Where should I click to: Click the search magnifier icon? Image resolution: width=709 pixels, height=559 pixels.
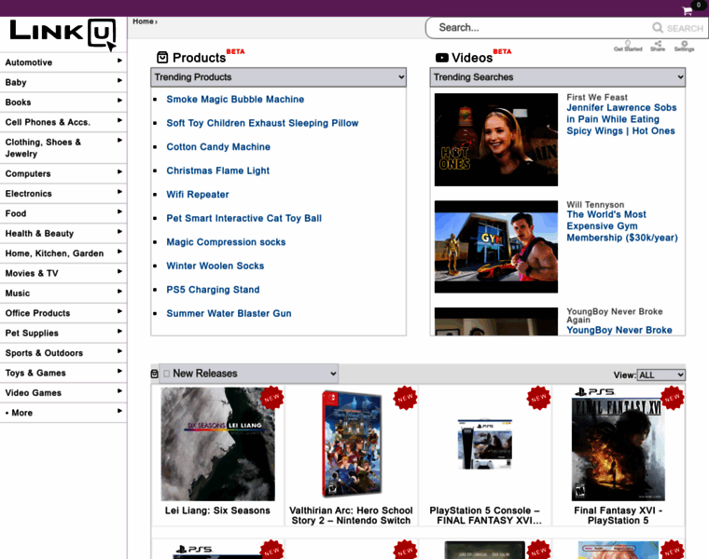pos(658,28)
